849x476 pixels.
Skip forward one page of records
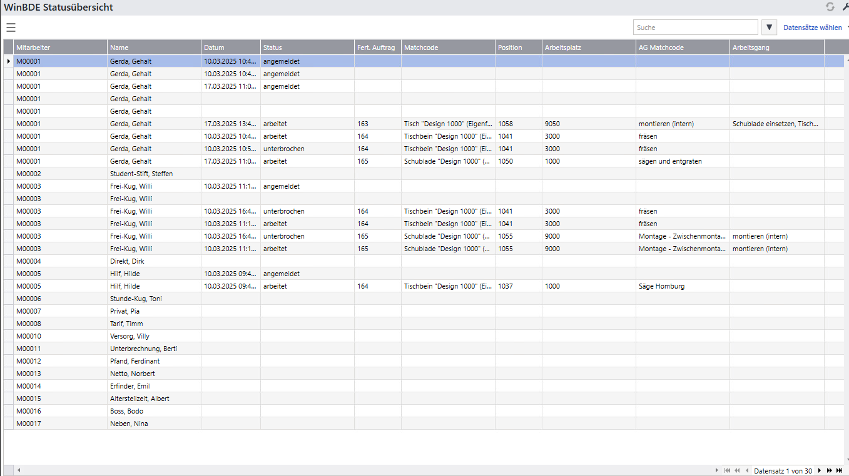point(829,470)
